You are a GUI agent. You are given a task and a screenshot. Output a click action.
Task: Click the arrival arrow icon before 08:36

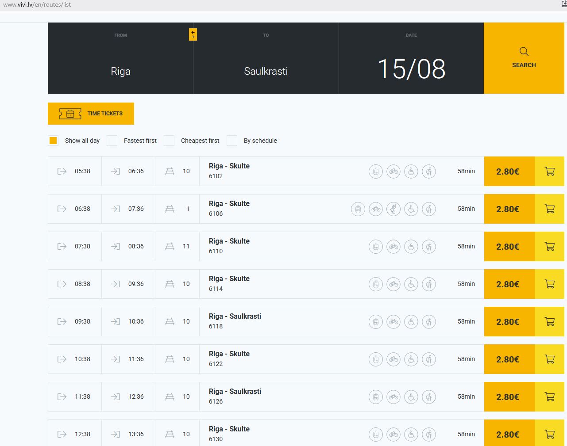click(x=116, y=246)
